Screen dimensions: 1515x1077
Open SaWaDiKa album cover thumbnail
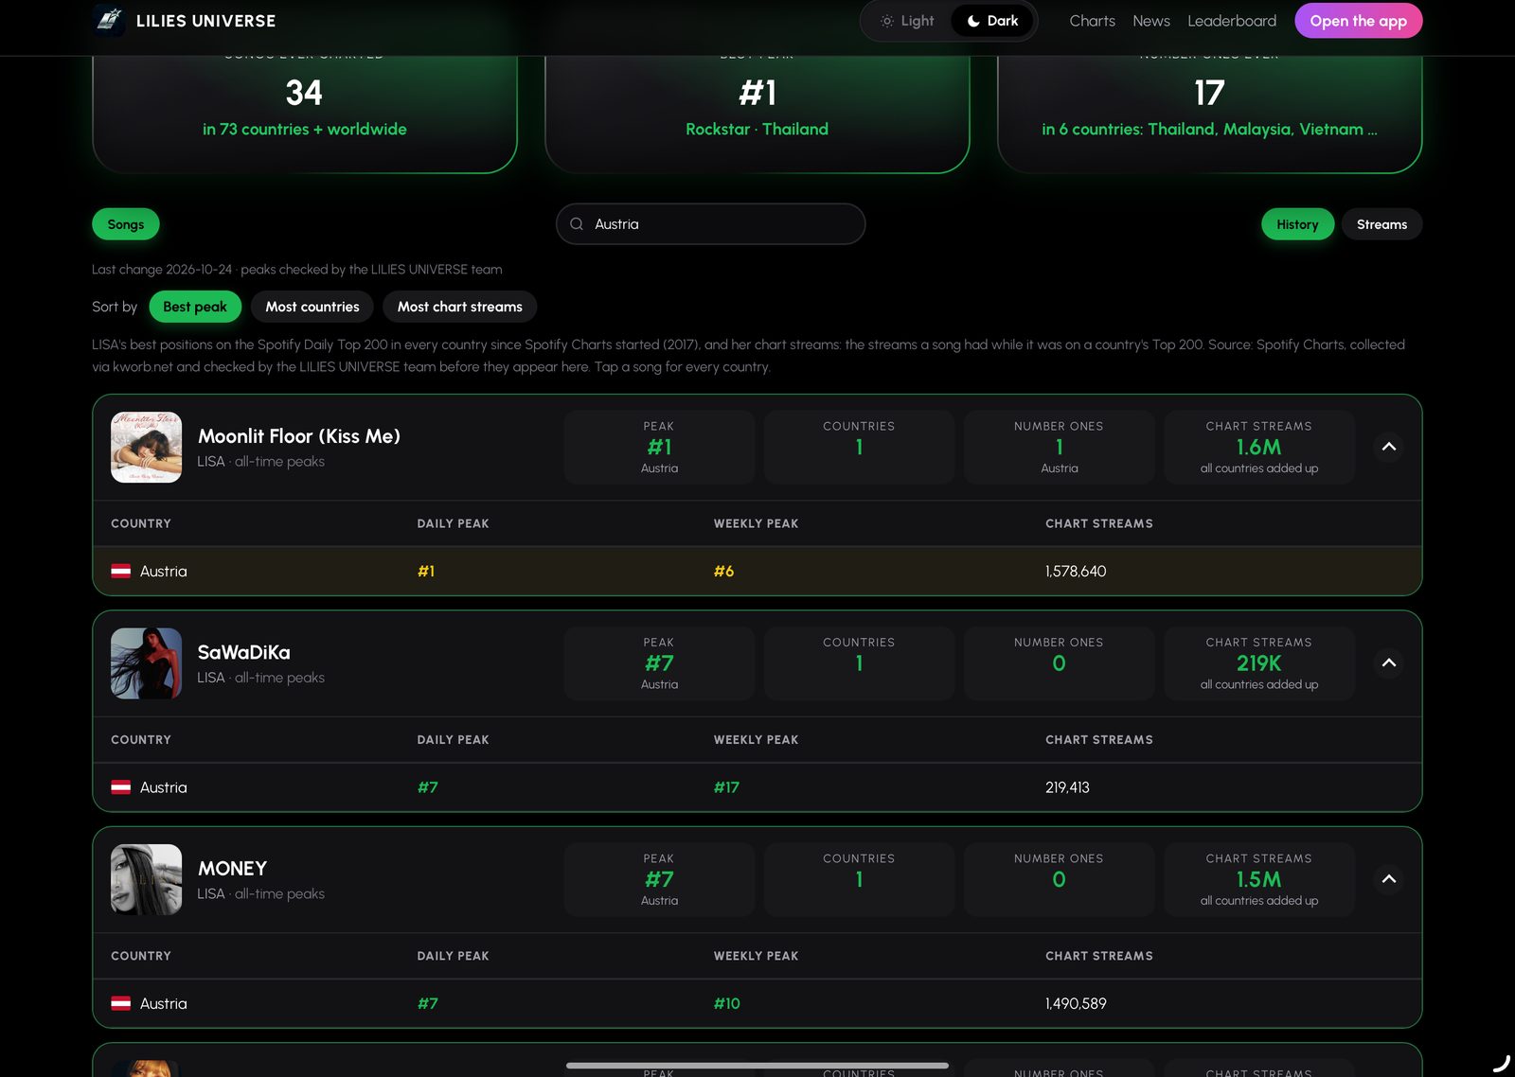pos(146,663)
